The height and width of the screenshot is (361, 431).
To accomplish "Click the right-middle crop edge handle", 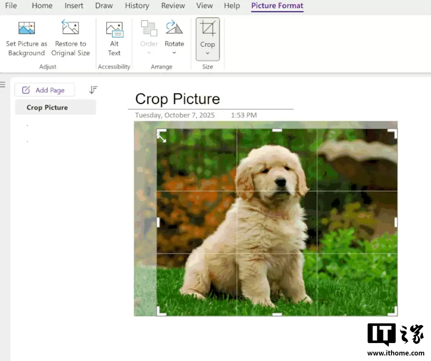I will pos(396,222).
